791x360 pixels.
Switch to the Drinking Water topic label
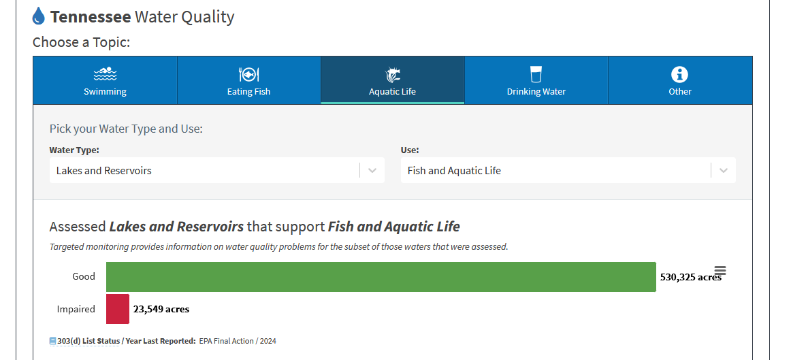[x=536, y=92]
